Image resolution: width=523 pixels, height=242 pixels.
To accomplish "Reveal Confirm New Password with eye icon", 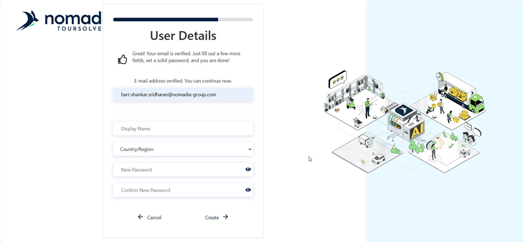I will pos(248,190).
